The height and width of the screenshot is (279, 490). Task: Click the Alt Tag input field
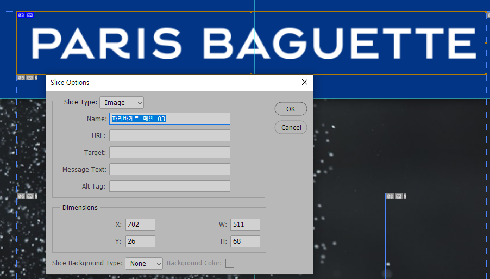(169, 186)
